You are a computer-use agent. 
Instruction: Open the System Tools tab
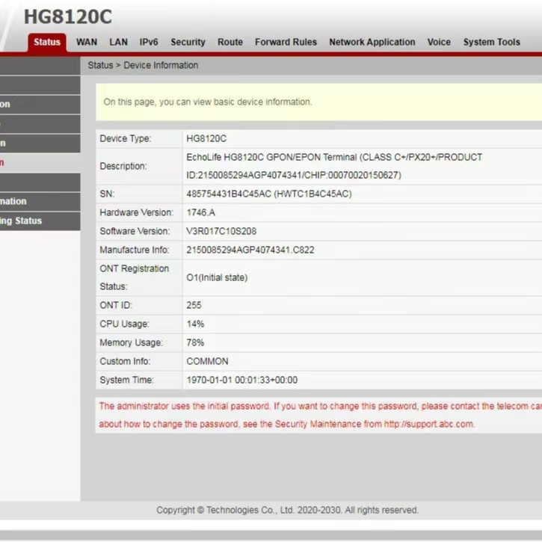click(x=491, y=43)
